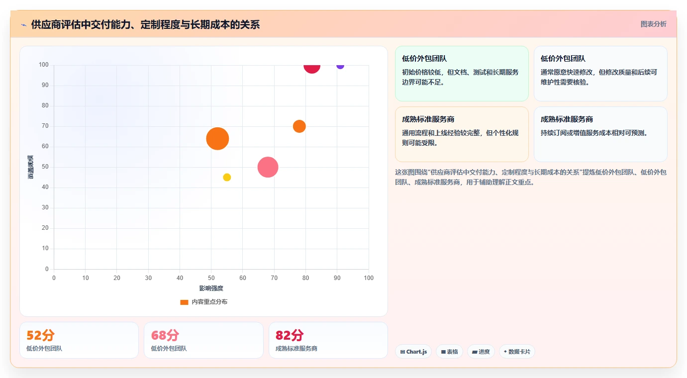Image resolution: width=687 pixels, height=378 pixels.
Task: Click the icon inside the 表格 chip
Action: 443,352
